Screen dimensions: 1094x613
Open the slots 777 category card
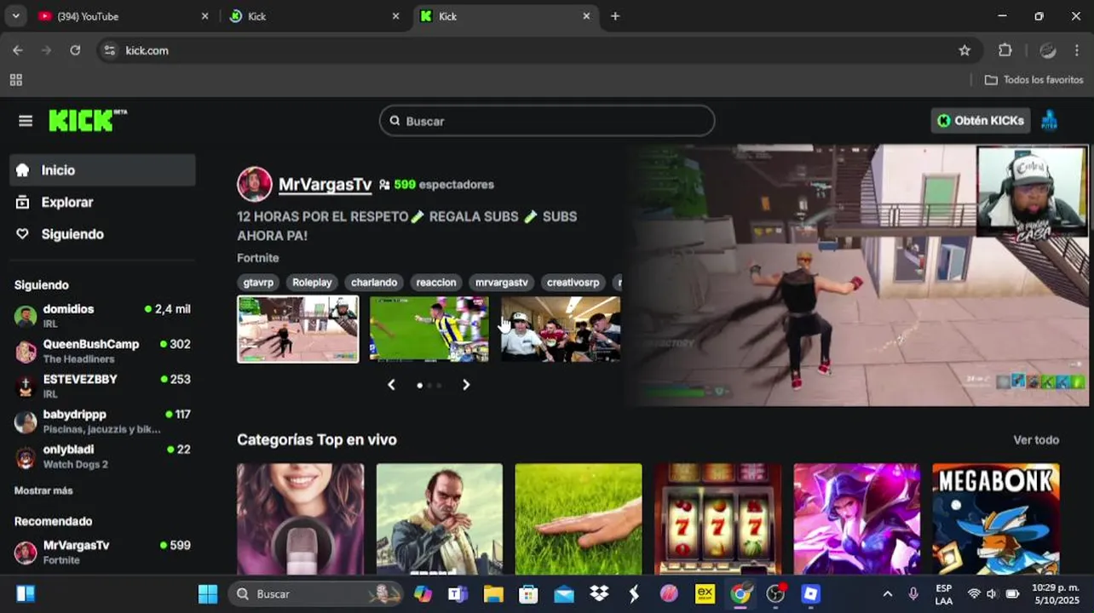717,519
